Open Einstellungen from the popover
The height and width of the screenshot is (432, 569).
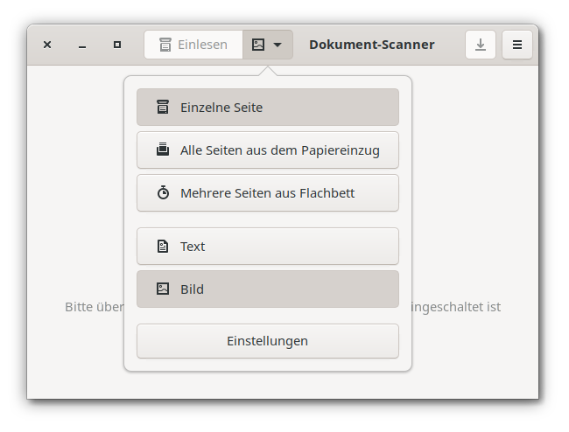click(x=267, y=341)
